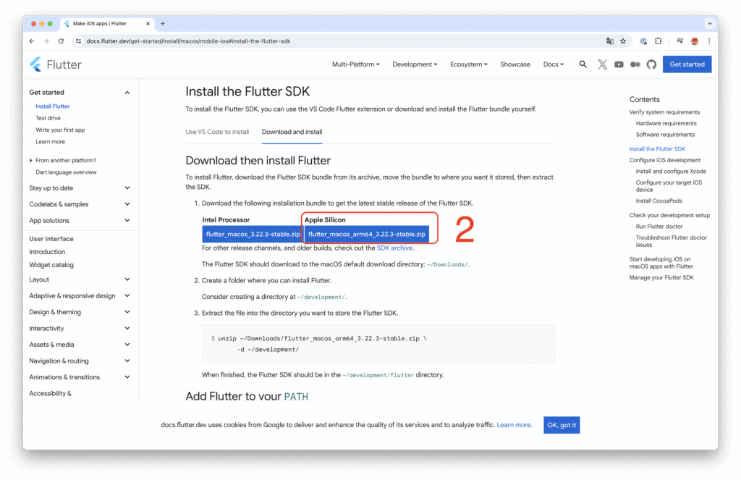Jump to Manage your Flutter SDK

pyautogui.click(x=661, y=277)
